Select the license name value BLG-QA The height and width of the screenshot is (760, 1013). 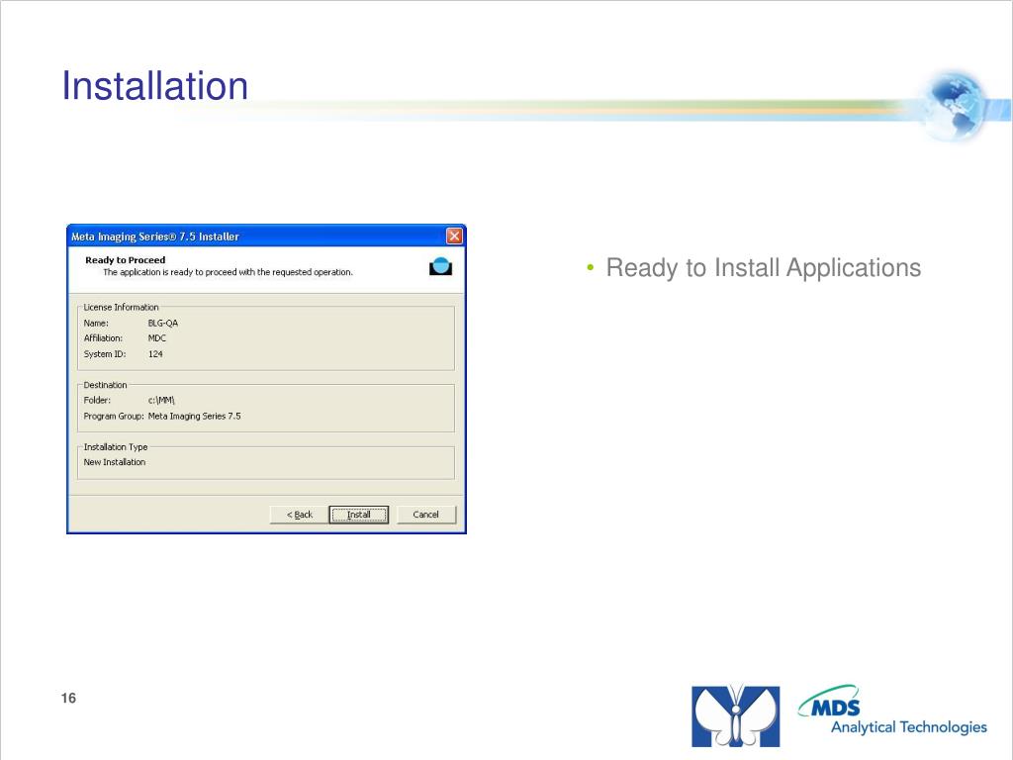click(163, 324)
